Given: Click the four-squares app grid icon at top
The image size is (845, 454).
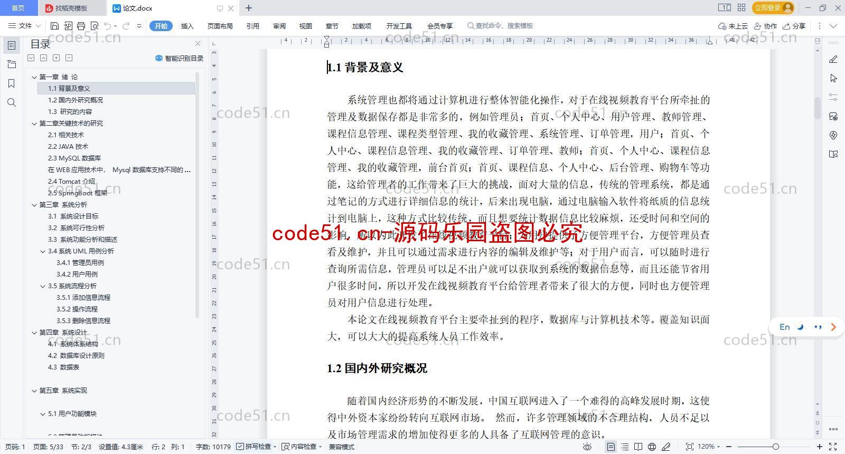Looking at the screenshot, I should point(741,8).
